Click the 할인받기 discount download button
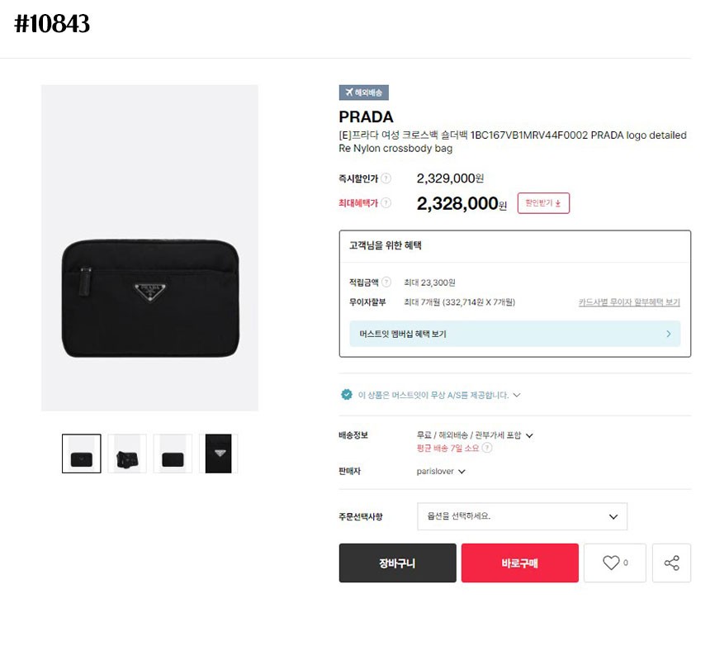710x646 pixels. point(543,203)
